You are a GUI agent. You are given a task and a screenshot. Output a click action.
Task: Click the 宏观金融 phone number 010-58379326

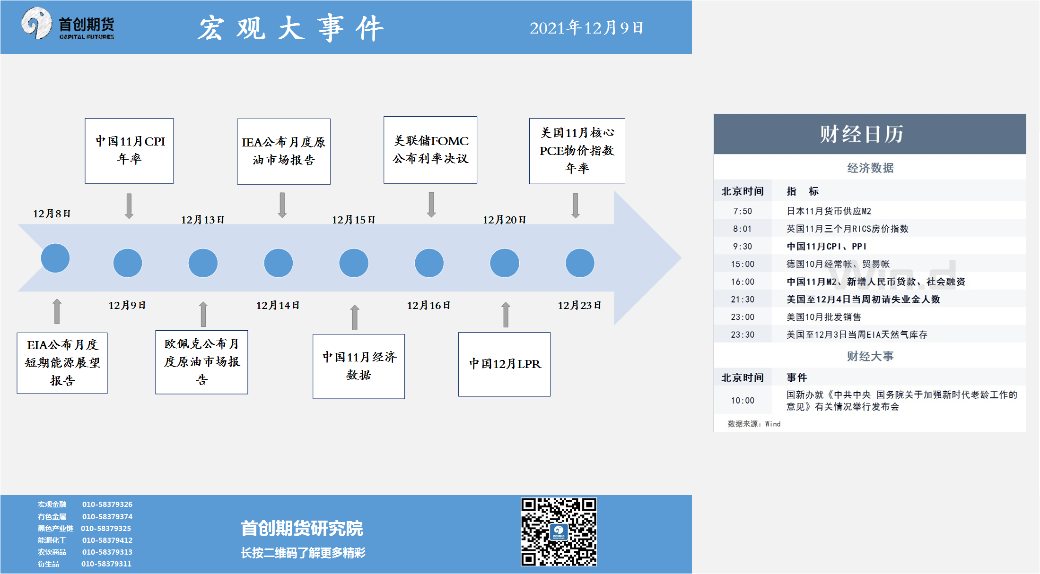[x=107, y=505]
